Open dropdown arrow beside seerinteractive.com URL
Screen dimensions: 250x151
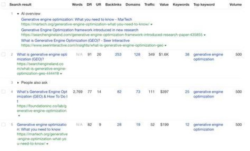tap(166, 46)
